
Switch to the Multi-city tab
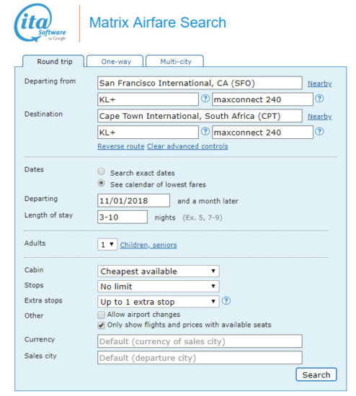click(x=175, y=61)
